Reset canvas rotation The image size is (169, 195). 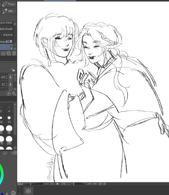tap(100, 184)
